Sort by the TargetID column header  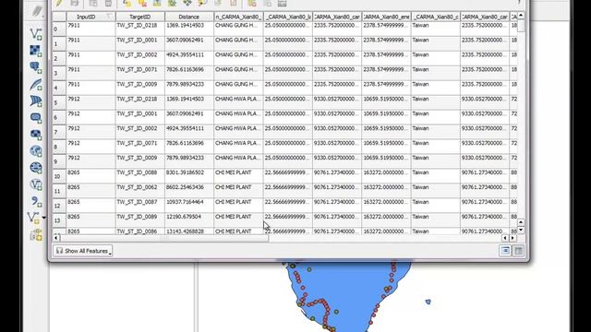click(139, 17)
